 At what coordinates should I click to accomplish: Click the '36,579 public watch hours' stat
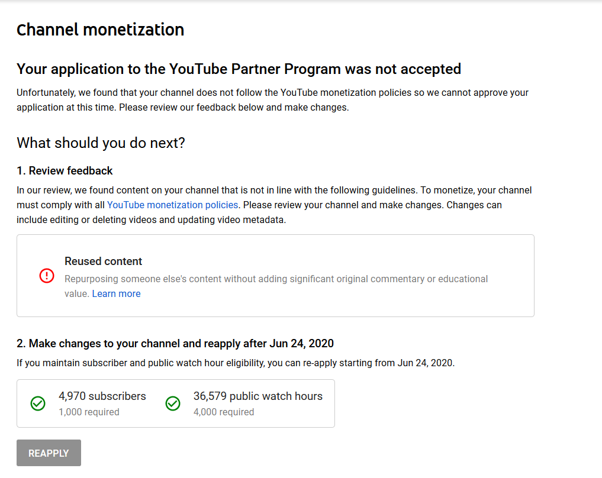(x=257, y=396)
